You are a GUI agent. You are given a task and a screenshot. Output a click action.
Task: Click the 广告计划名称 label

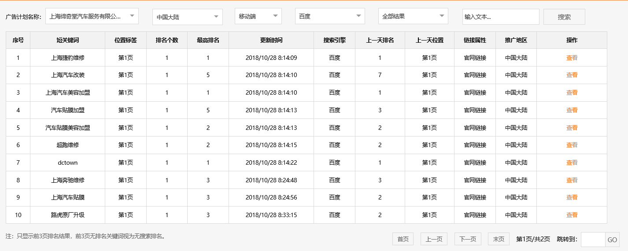pyautogui.click(x=23, y=17)
